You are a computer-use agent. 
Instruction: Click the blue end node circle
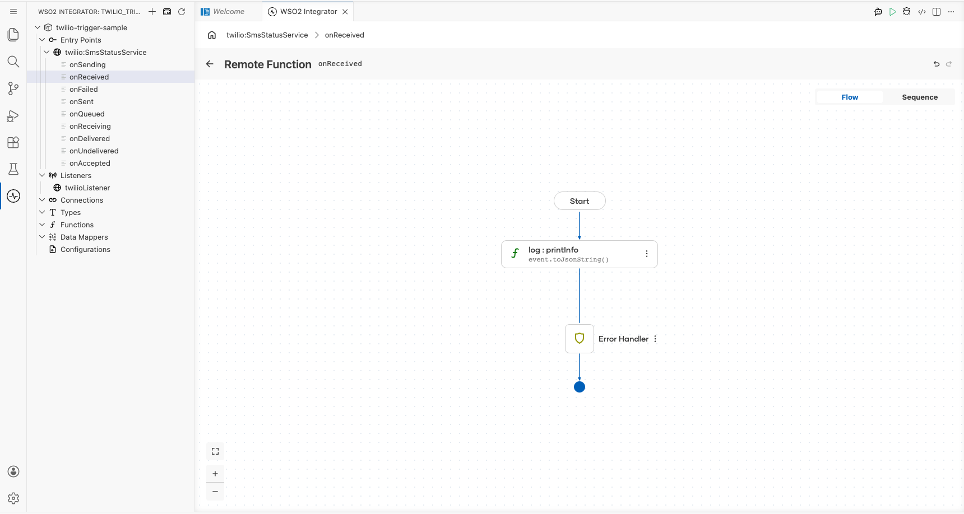coord(580,387)
